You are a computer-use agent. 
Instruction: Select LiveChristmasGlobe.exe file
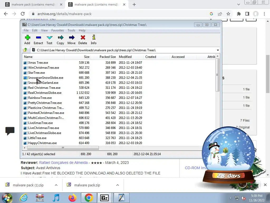pos(45,133)
